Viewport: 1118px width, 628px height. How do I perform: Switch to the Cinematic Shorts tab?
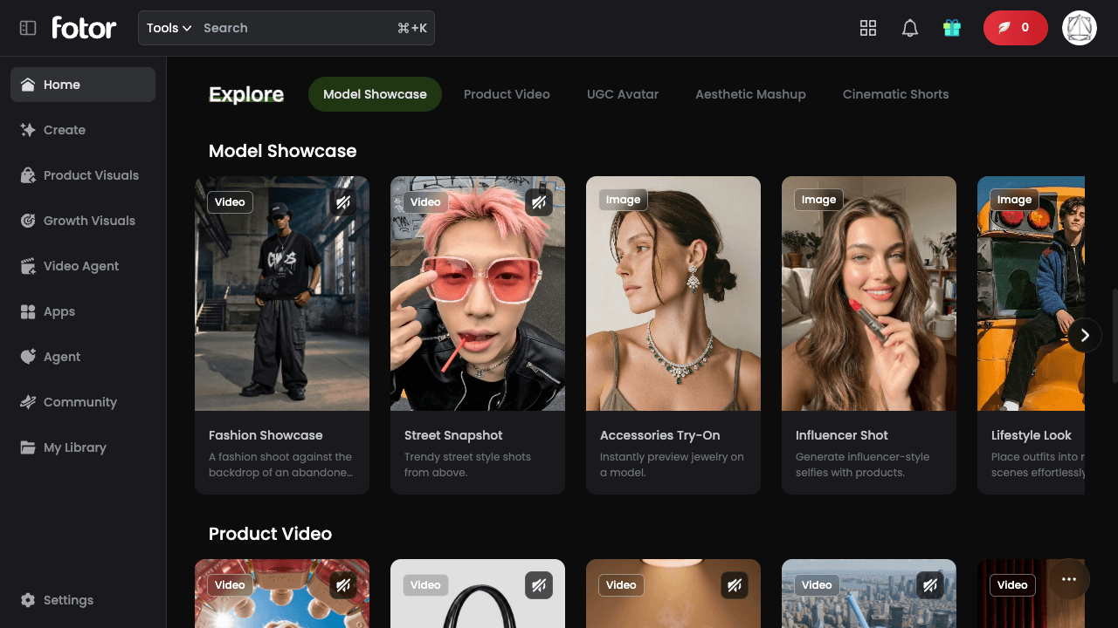895,94
